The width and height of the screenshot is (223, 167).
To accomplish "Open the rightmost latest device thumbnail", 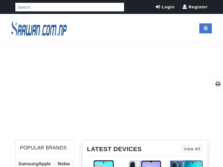I will [x=186, y=164].
